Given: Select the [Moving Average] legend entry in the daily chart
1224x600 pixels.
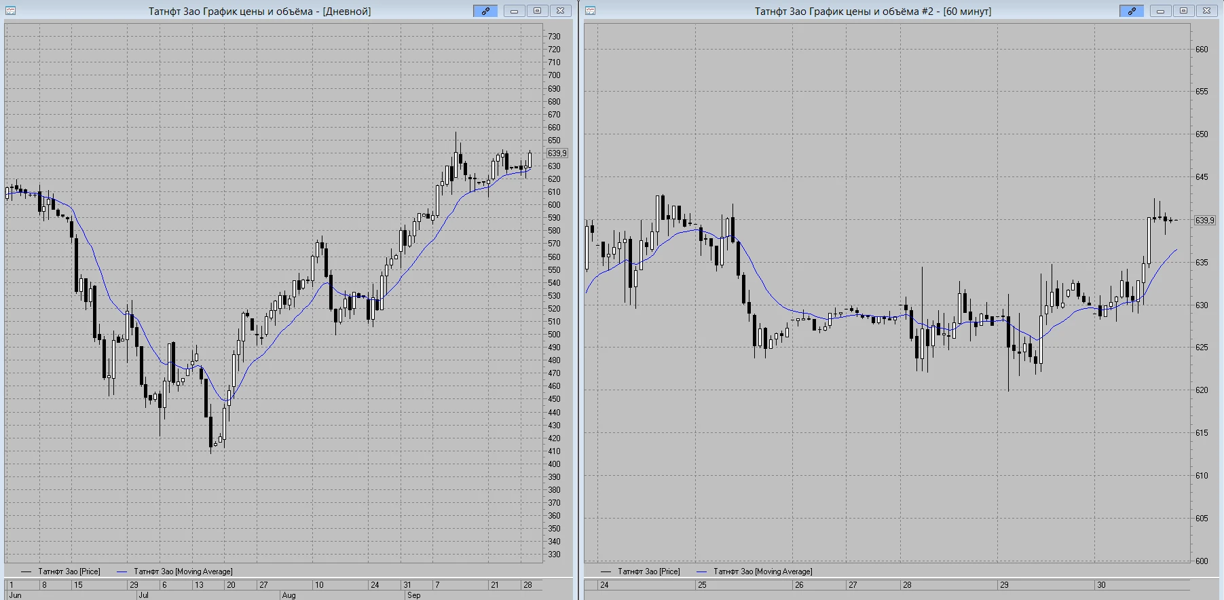Looking at the screenshot, I should tap(175, 571).
